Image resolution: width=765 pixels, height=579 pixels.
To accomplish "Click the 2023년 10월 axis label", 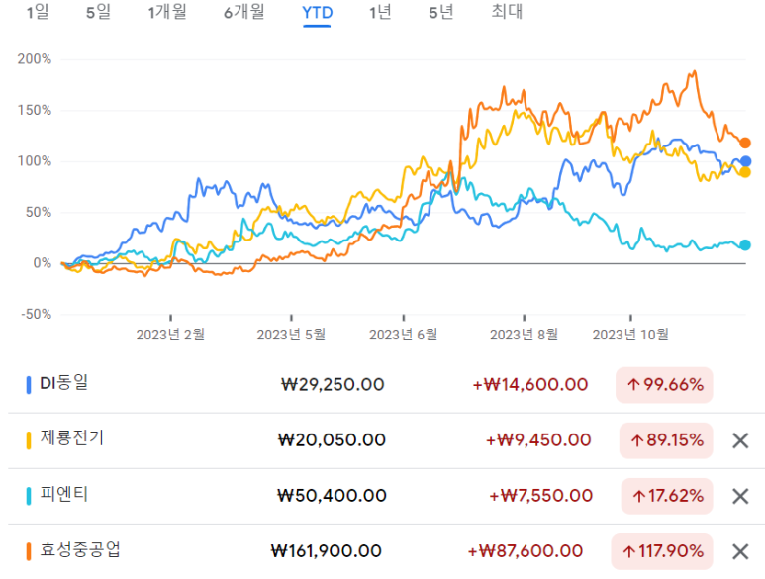I will [x=630, y=335].
